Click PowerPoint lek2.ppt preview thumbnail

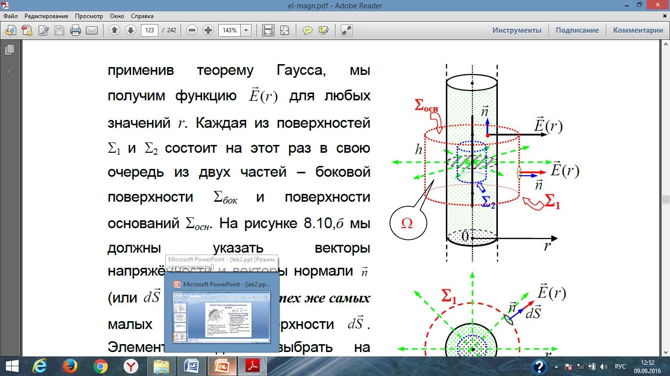tap(222, 317)
